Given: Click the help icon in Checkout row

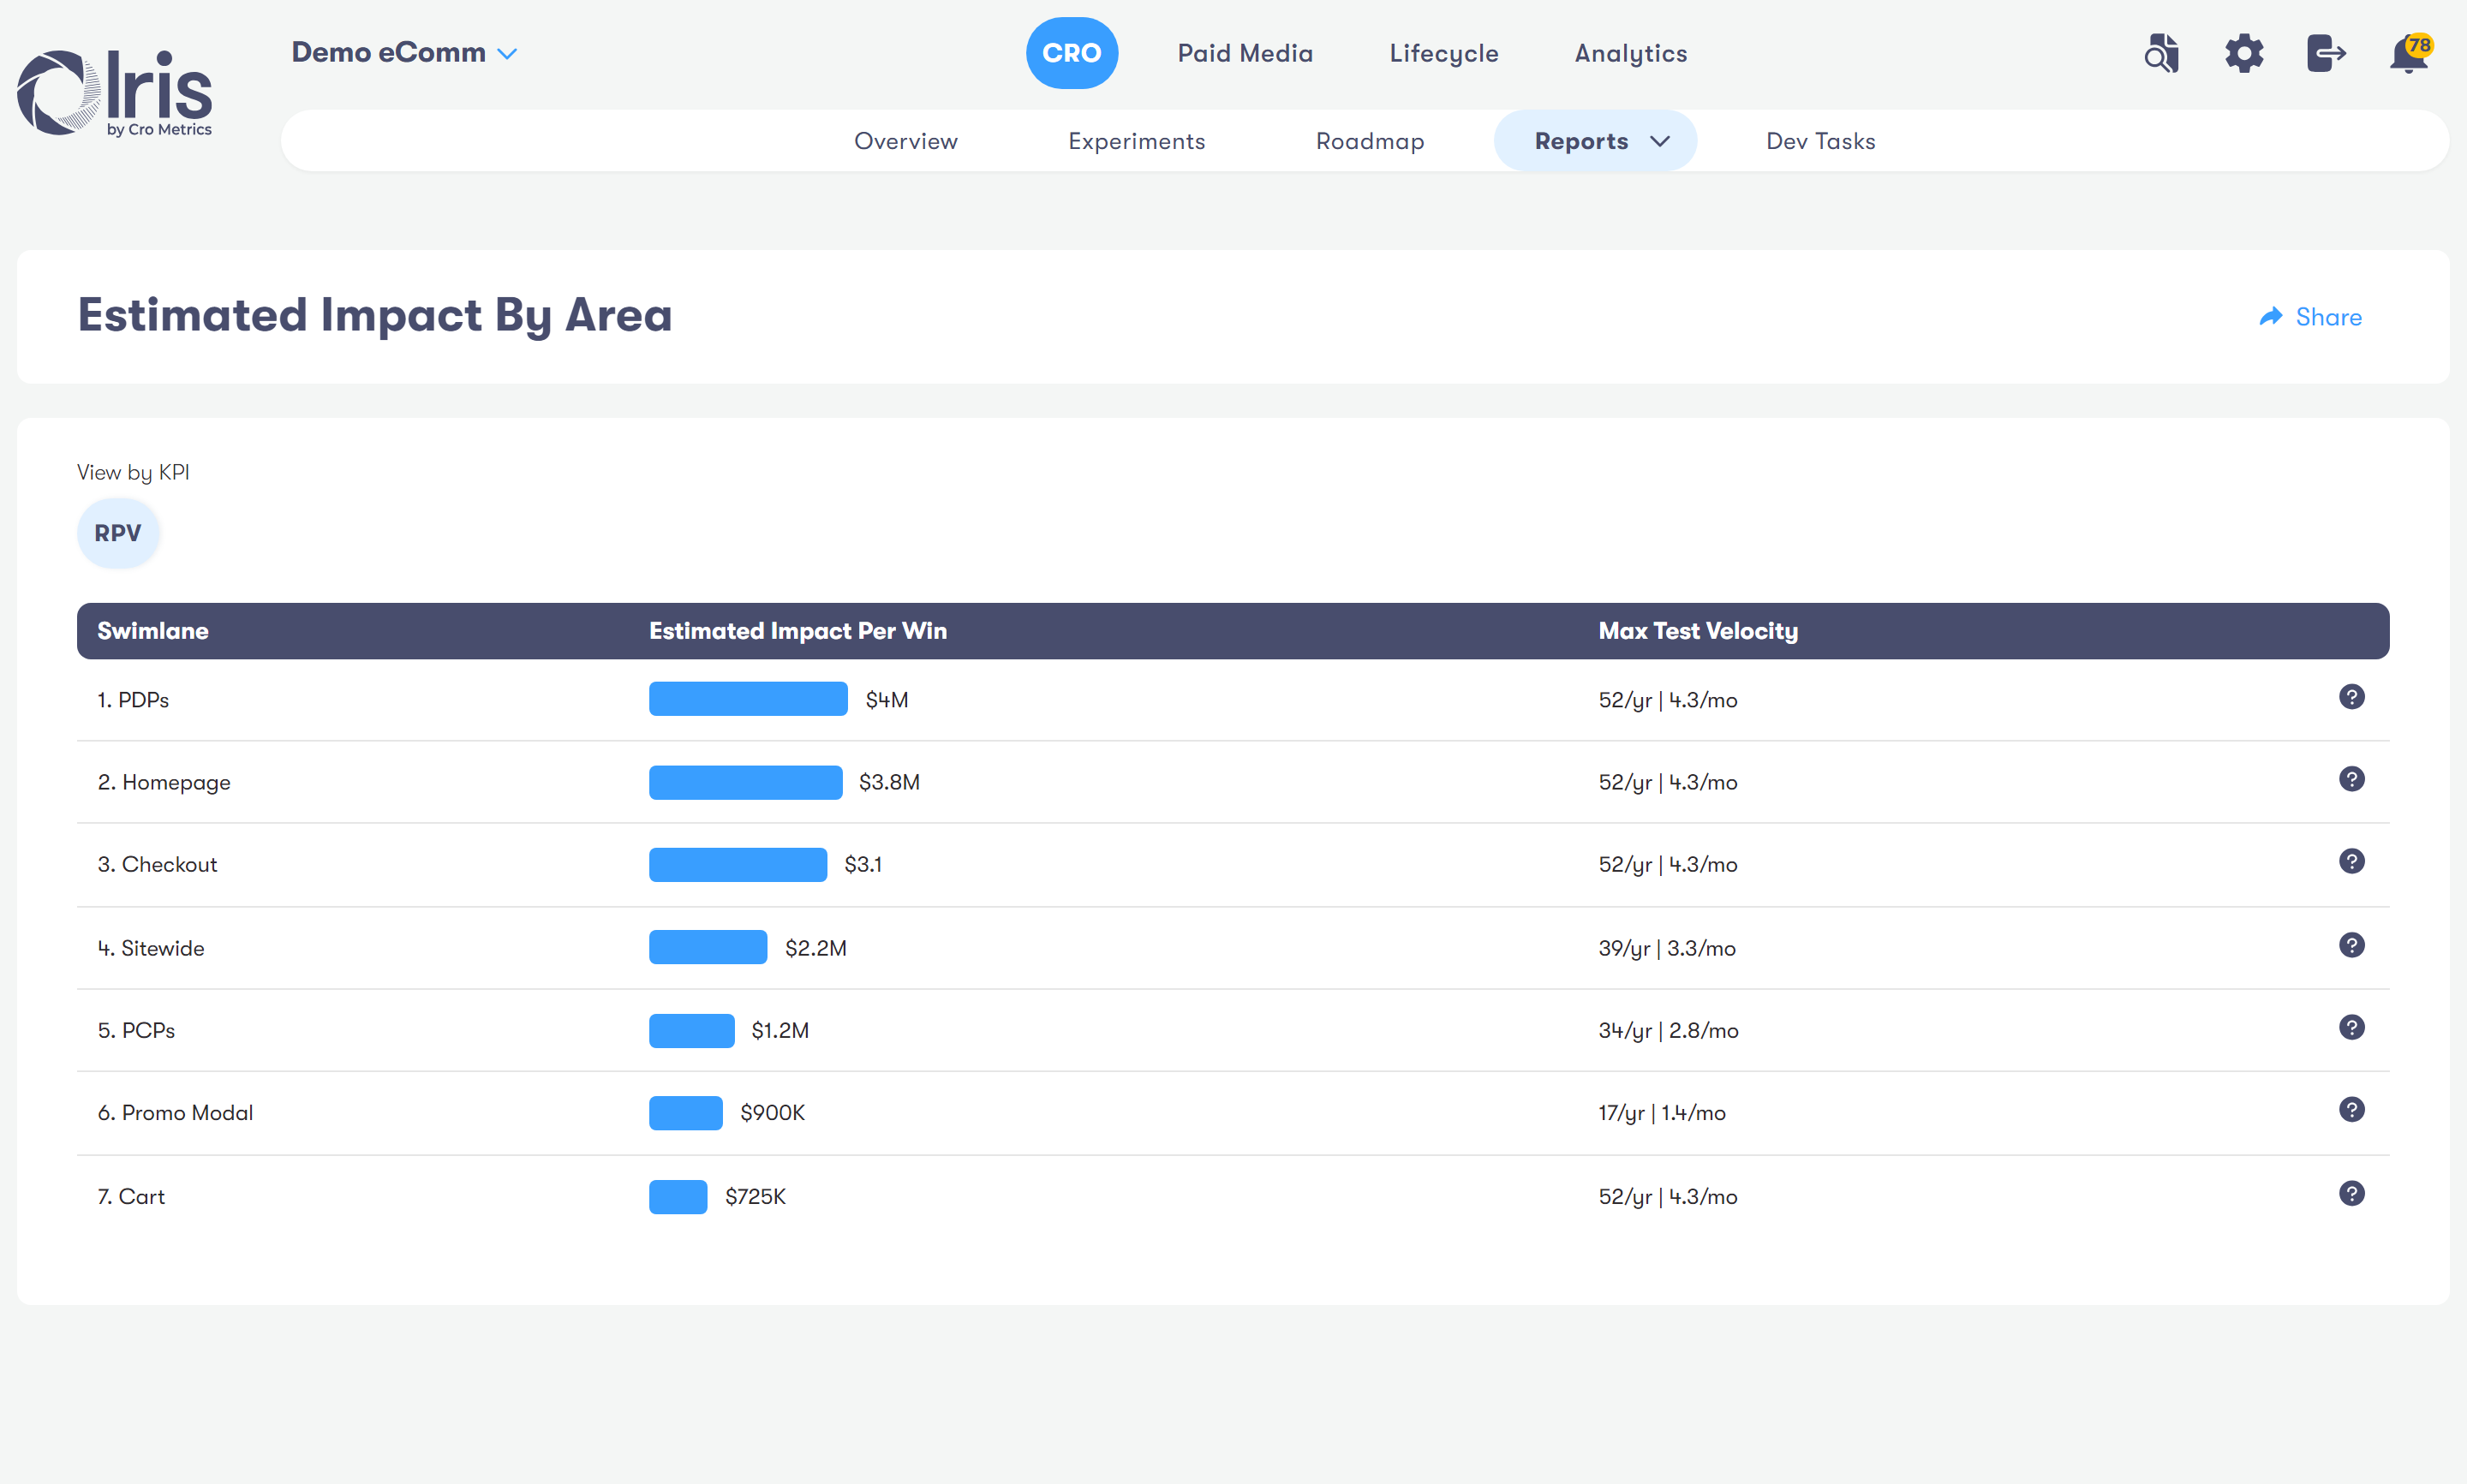Looking at the screenshot, I should pos(2351,861).
